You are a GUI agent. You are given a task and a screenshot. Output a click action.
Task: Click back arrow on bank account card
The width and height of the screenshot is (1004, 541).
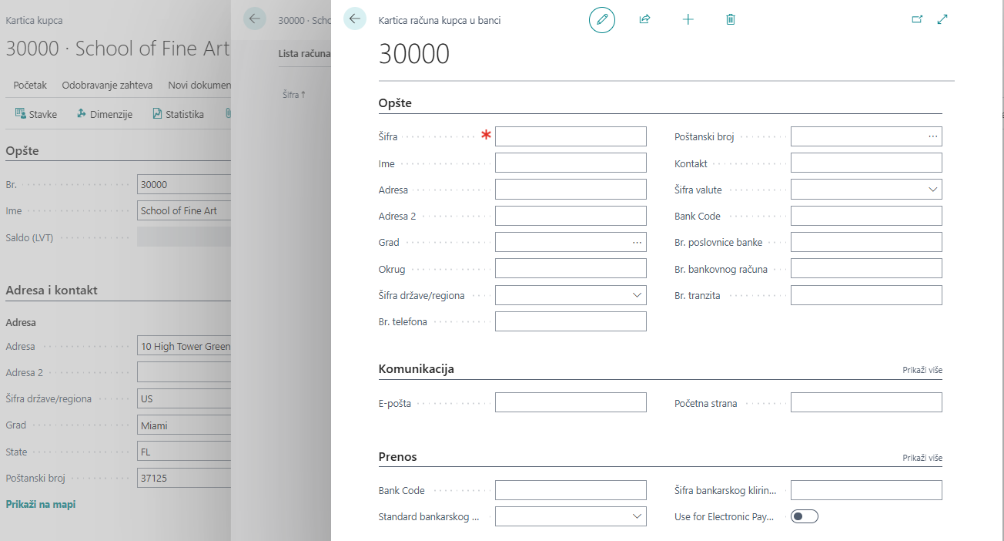point(355,19)
